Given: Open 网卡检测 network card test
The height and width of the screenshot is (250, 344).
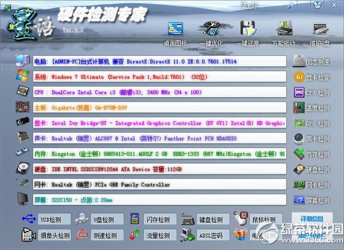Looking at the screenshot, I should point(311,185).
